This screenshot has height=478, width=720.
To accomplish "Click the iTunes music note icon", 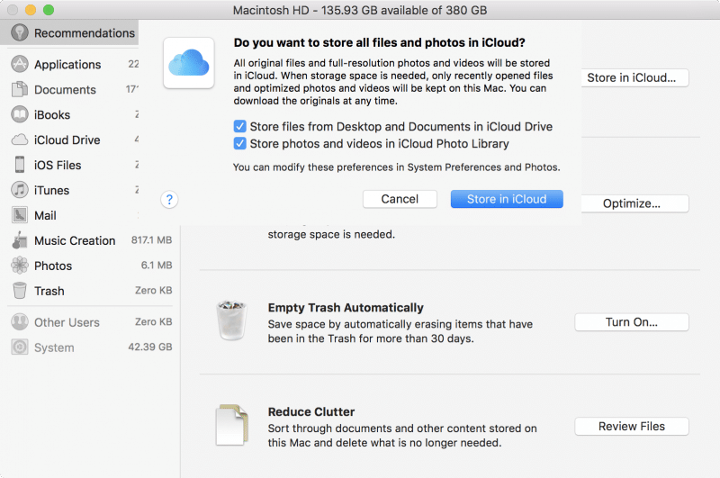I will point(19,190).
